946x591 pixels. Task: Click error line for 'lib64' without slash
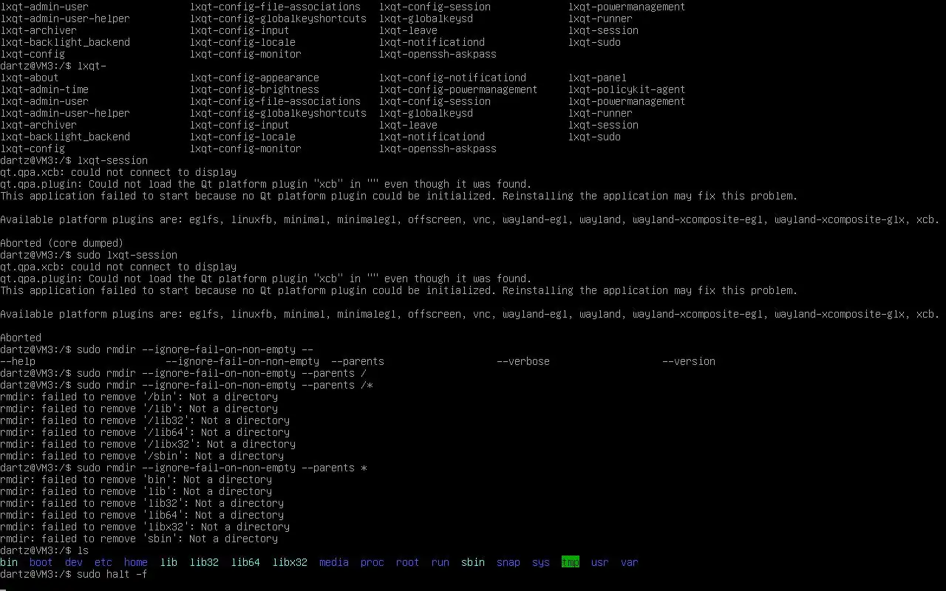142,515
